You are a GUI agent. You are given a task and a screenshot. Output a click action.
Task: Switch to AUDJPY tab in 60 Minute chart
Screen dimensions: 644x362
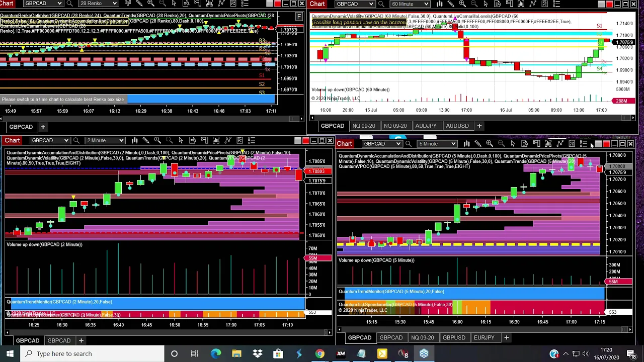coord(426,126)
